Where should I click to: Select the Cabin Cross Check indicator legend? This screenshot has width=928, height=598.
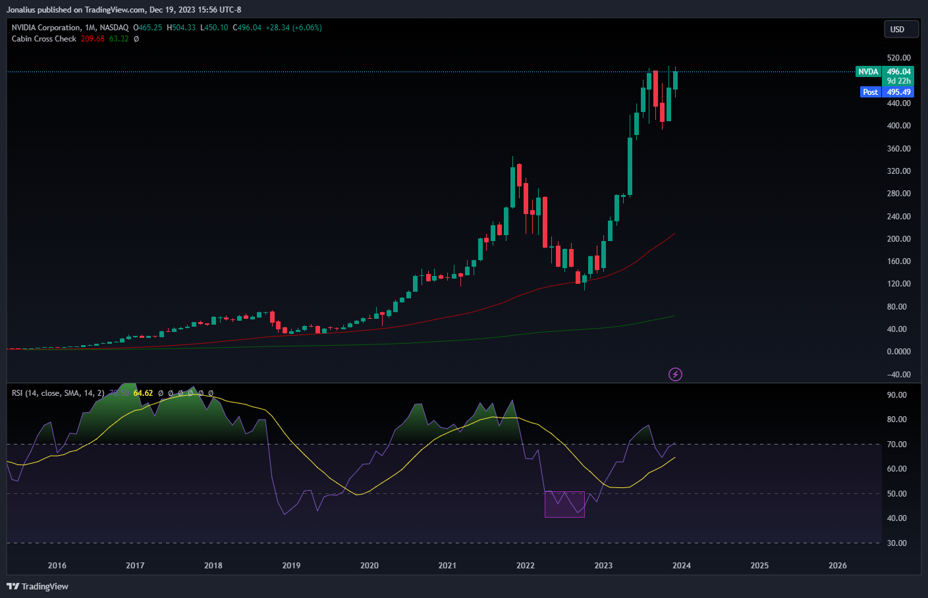pos(44,39)
